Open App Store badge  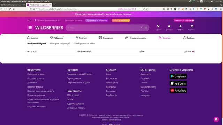tap(178, 83)
